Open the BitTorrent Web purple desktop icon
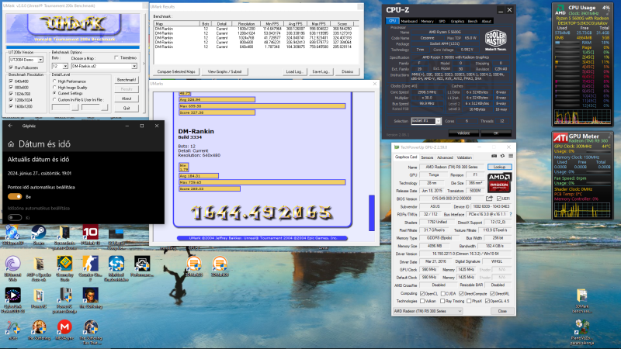Screen dimensions: 621x349 click(12, 264)
